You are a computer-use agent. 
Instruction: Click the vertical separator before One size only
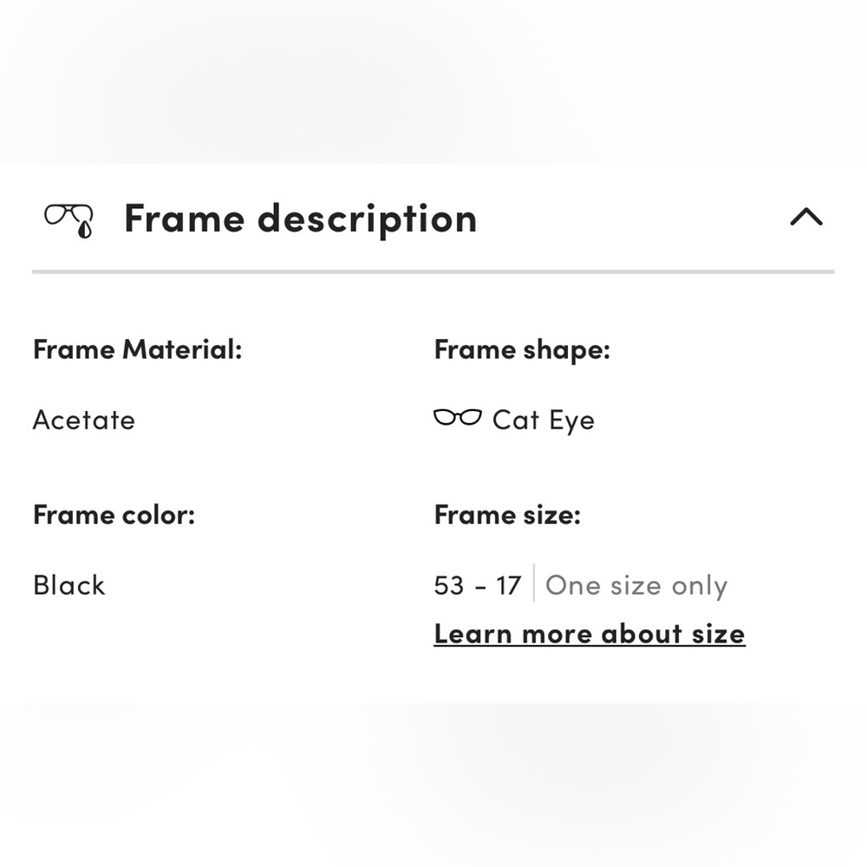pos(532,583)
